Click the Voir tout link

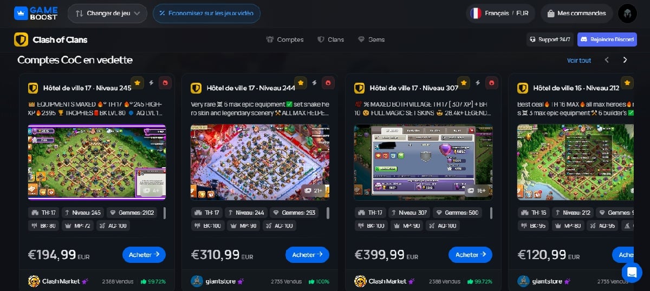pos(579,60)
